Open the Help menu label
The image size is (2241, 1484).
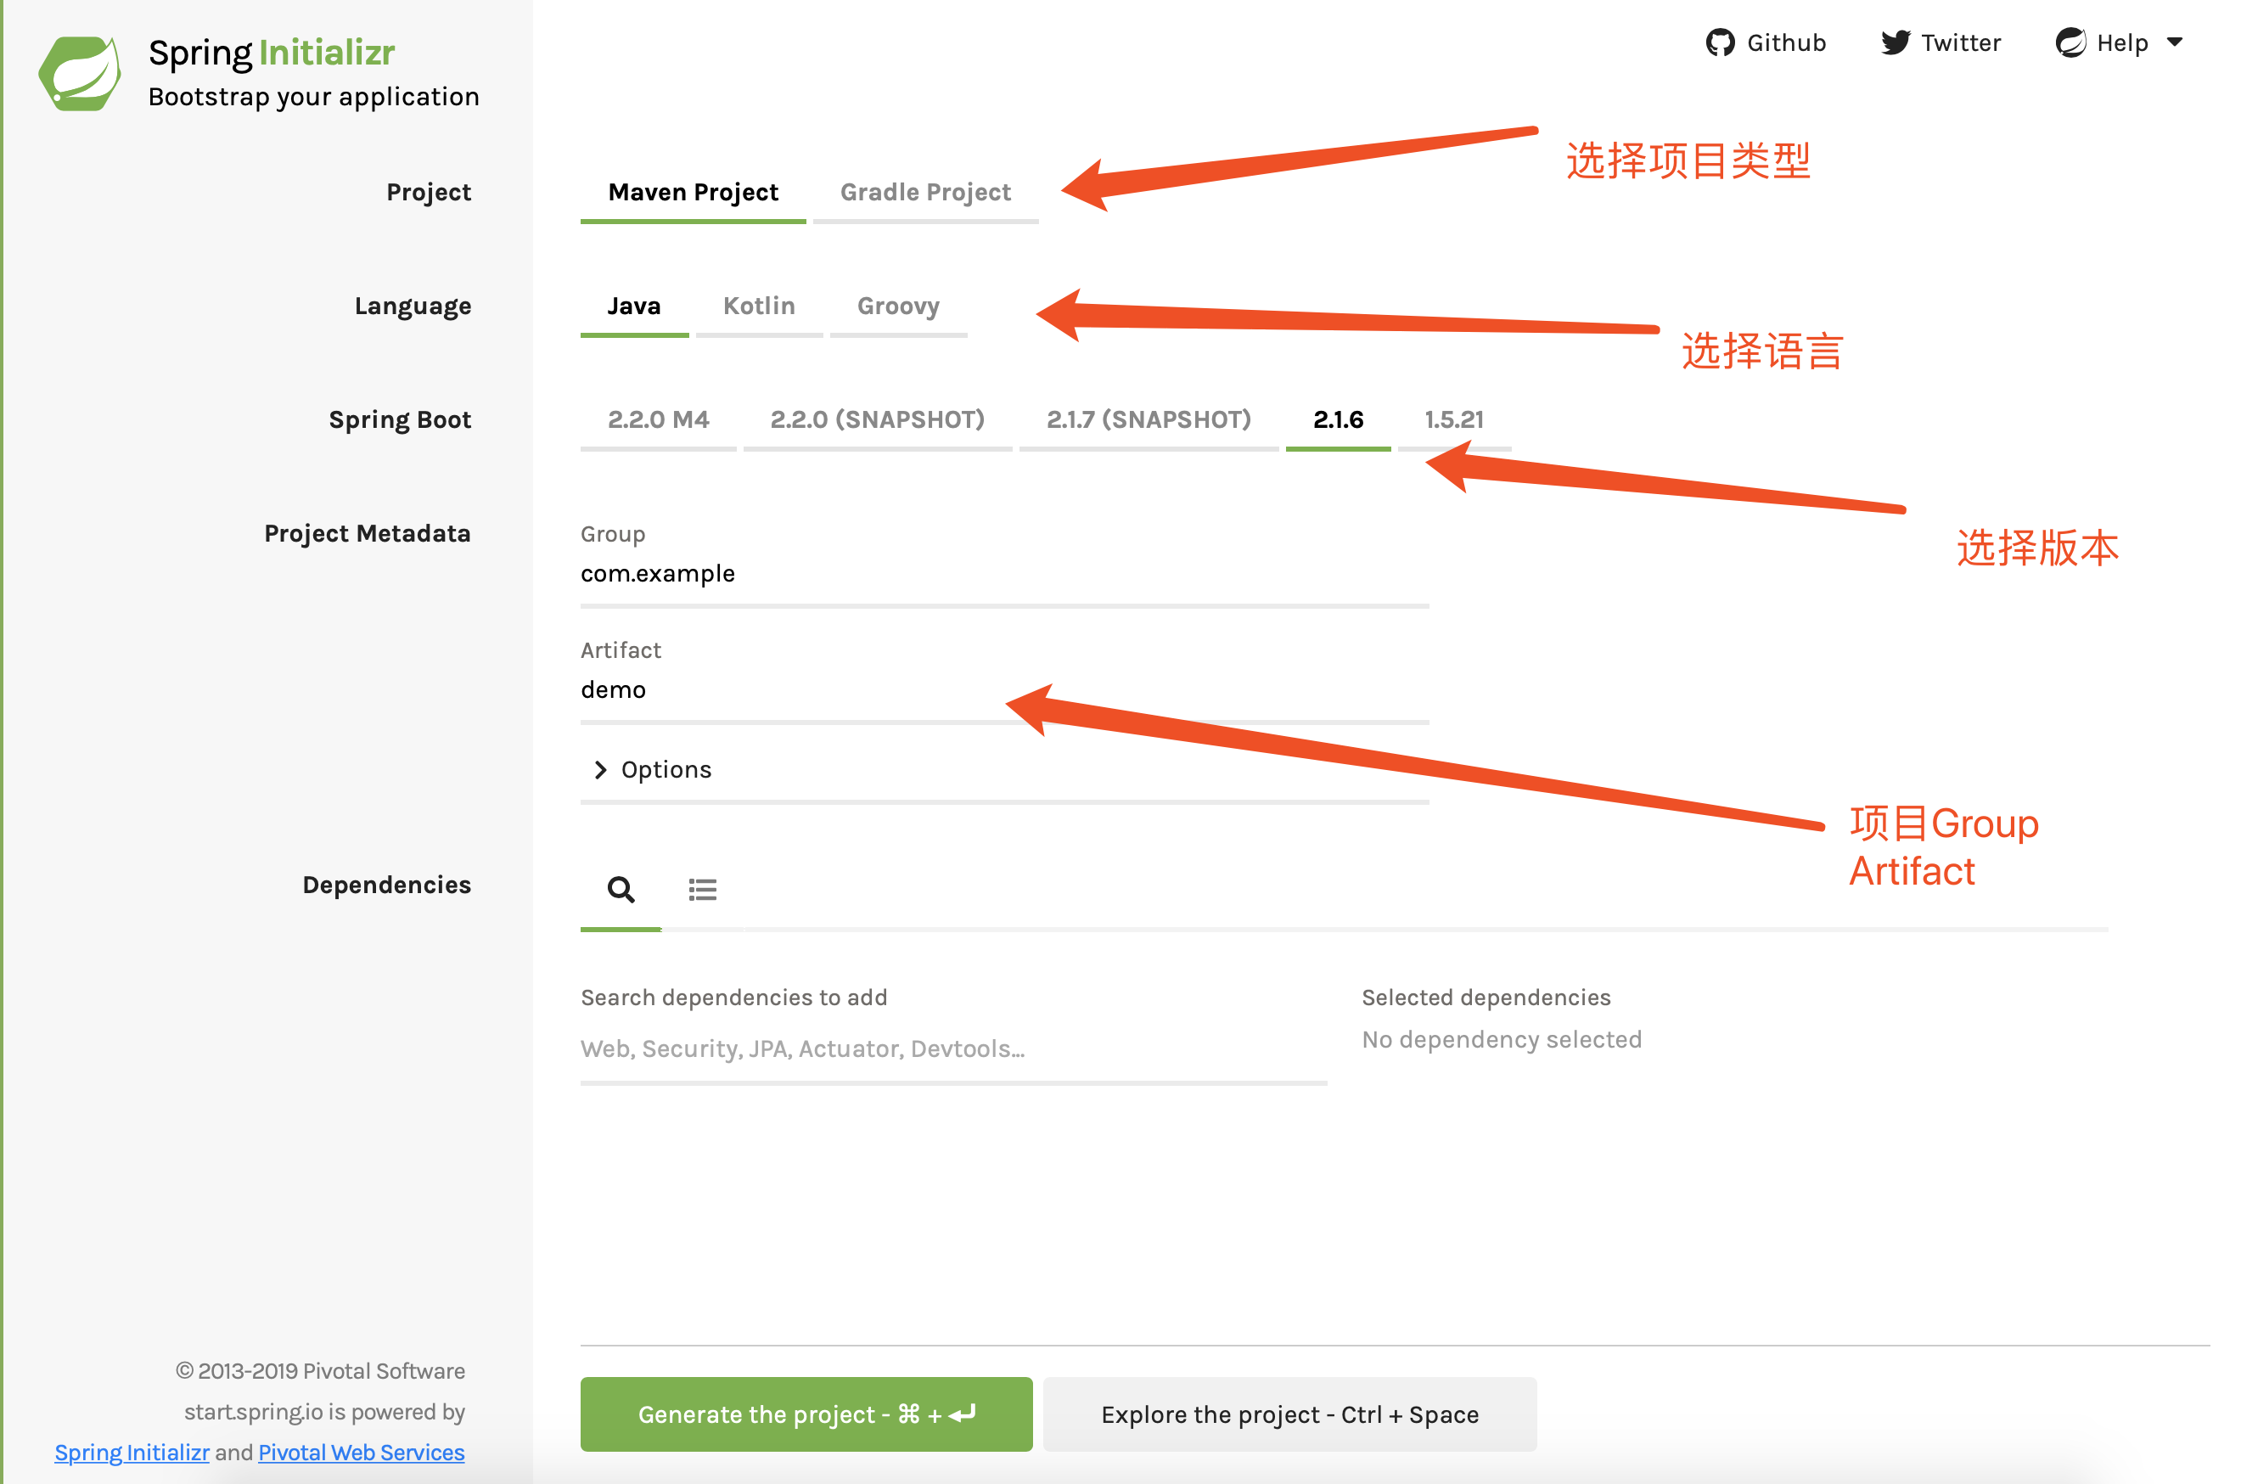click(2122, 42)
